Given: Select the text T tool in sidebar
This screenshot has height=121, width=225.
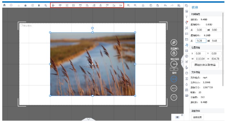Looking at the screenshot, I should click(186, 17).
